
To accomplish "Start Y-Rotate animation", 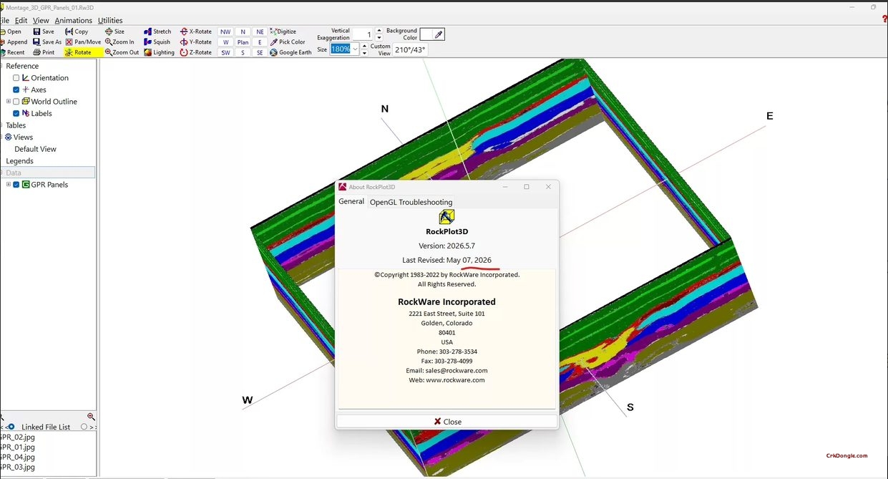I will point(196,42).
